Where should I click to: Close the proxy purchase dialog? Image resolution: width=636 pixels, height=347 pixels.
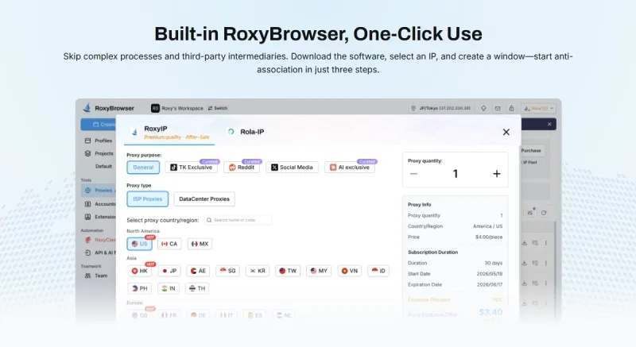pos(506,132)
